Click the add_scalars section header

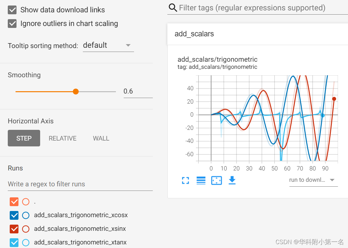click(194, 33)
